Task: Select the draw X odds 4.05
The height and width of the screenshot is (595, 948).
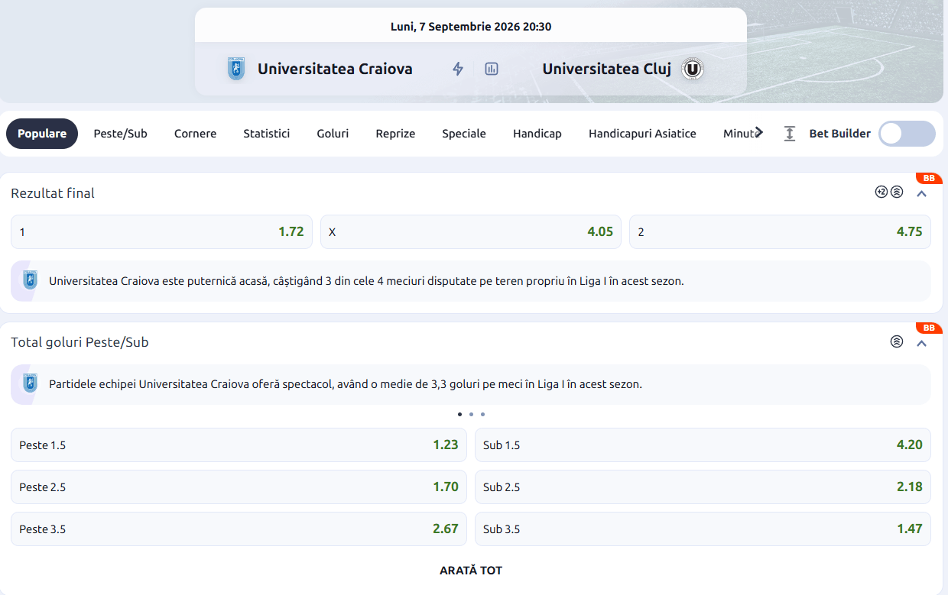Action: coord(471,231)
